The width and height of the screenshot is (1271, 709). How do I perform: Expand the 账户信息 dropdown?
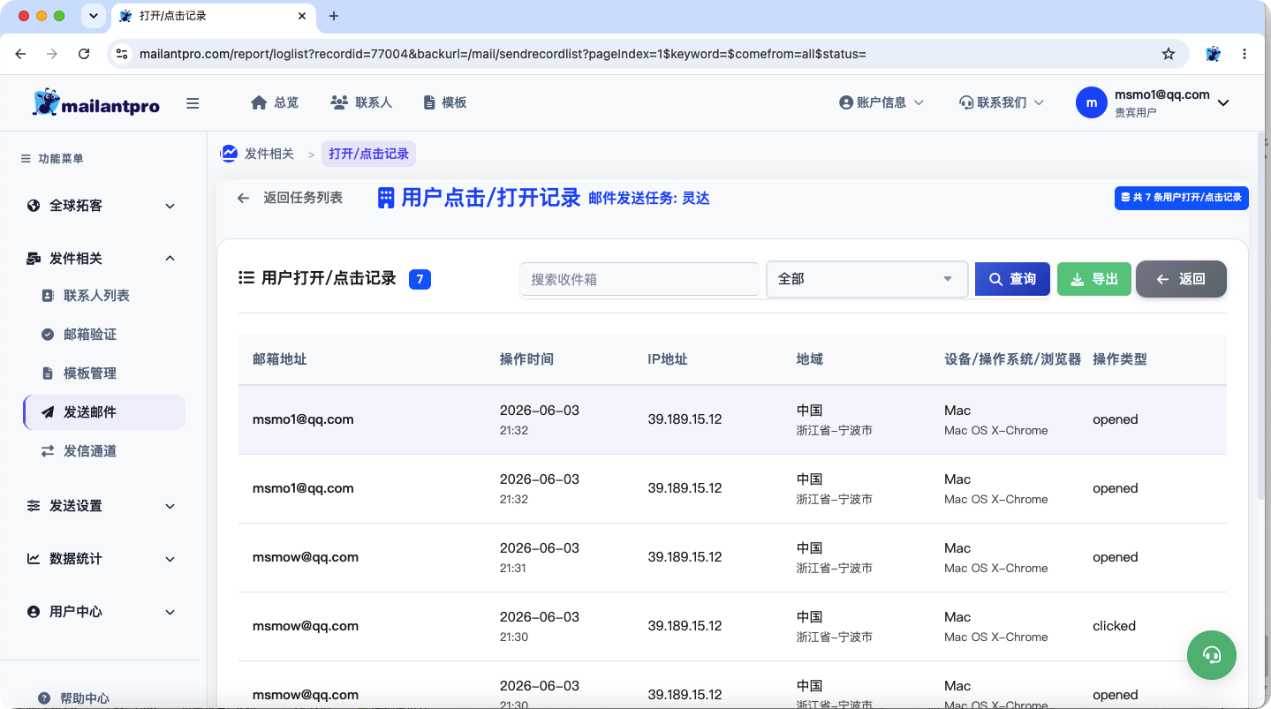881,102
